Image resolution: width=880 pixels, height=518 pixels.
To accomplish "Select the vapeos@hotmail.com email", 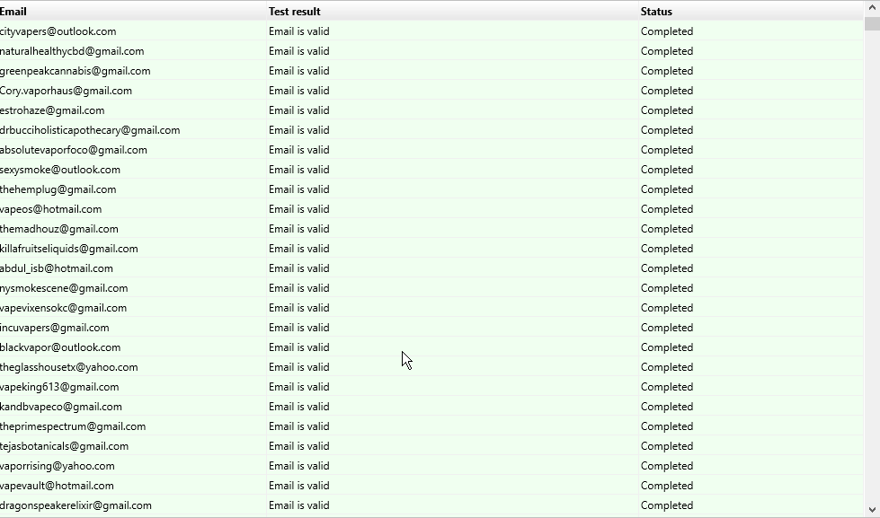I will [x=51, y=209].
